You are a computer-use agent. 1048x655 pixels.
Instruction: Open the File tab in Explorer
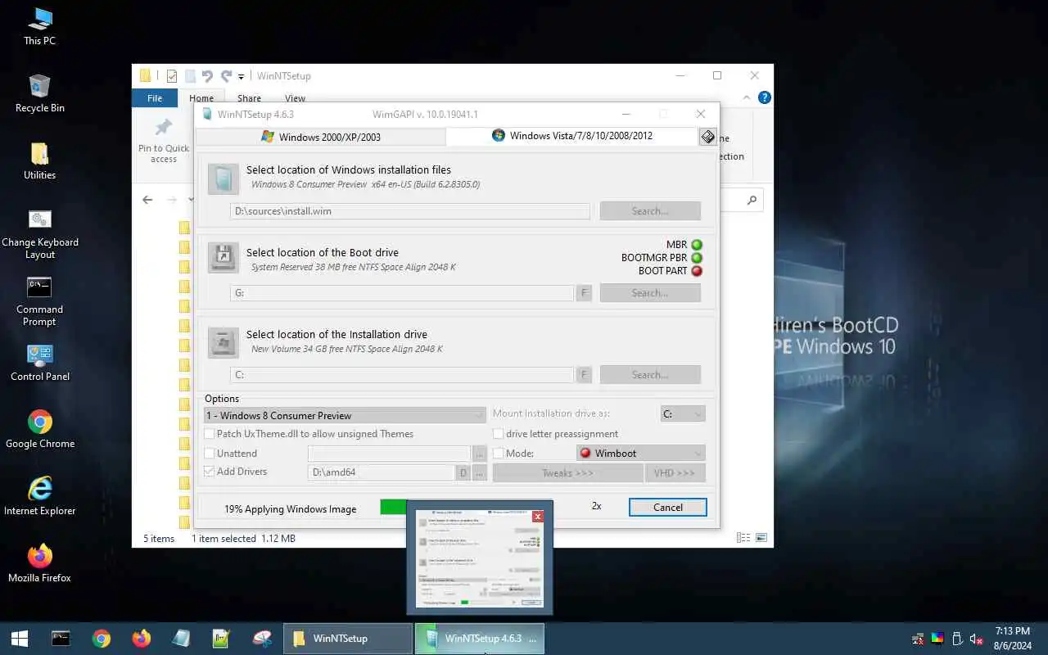click(155, 98)
